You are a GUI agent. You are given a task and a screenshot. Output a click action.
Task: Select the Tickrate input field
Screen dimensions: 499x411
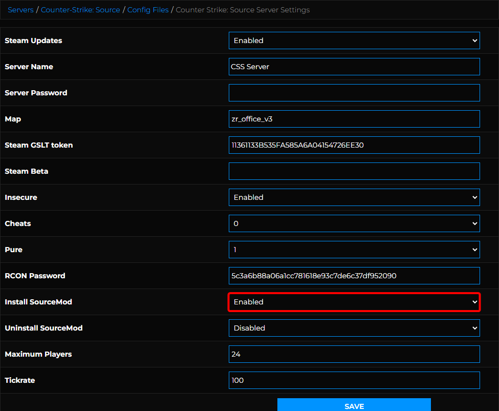354,380
